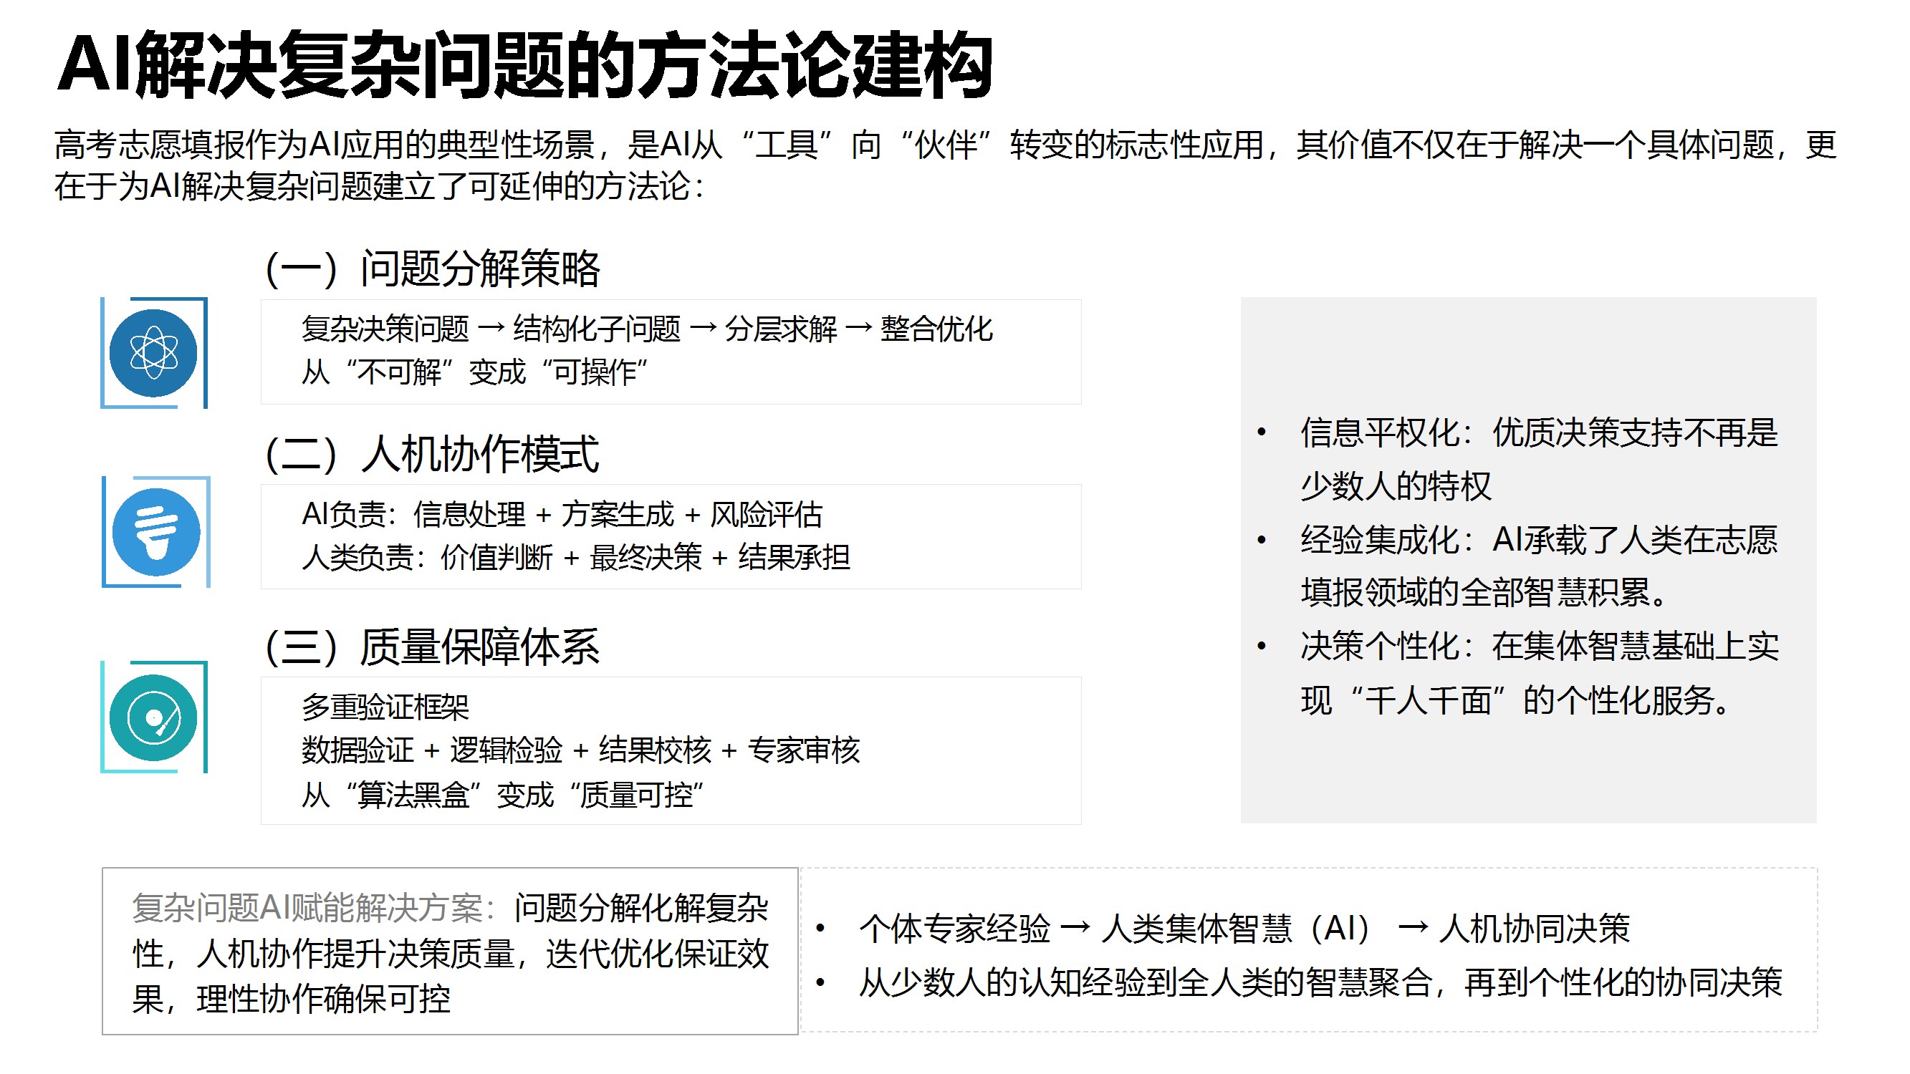Click the 多重验证框架 text line
1910x1074 pixels.
pos(385,707)
